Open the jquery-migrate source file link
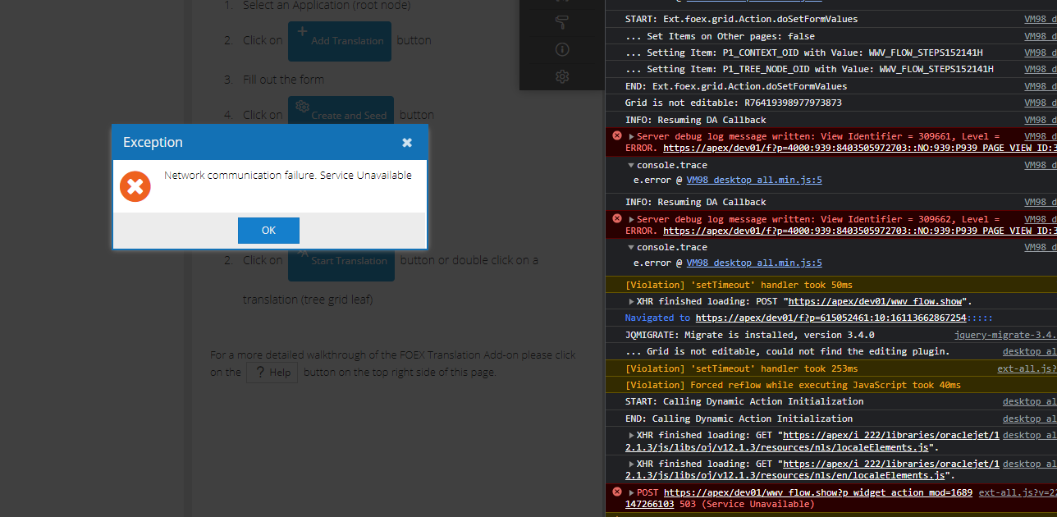This screenshot has height=517, width=1057. coord(1004,335)
